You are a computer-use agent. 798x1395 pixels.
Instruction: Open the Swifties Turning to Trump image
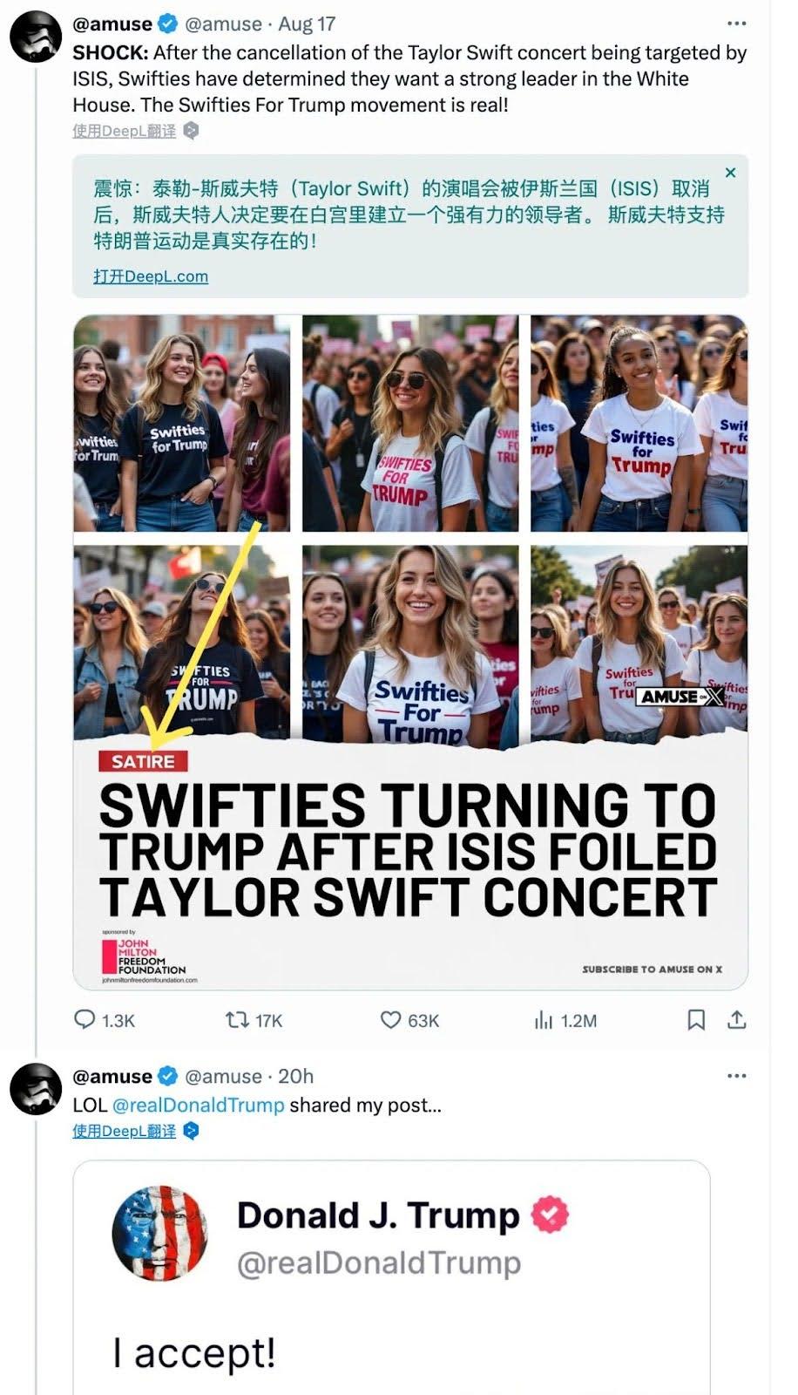tap(409, 652)
